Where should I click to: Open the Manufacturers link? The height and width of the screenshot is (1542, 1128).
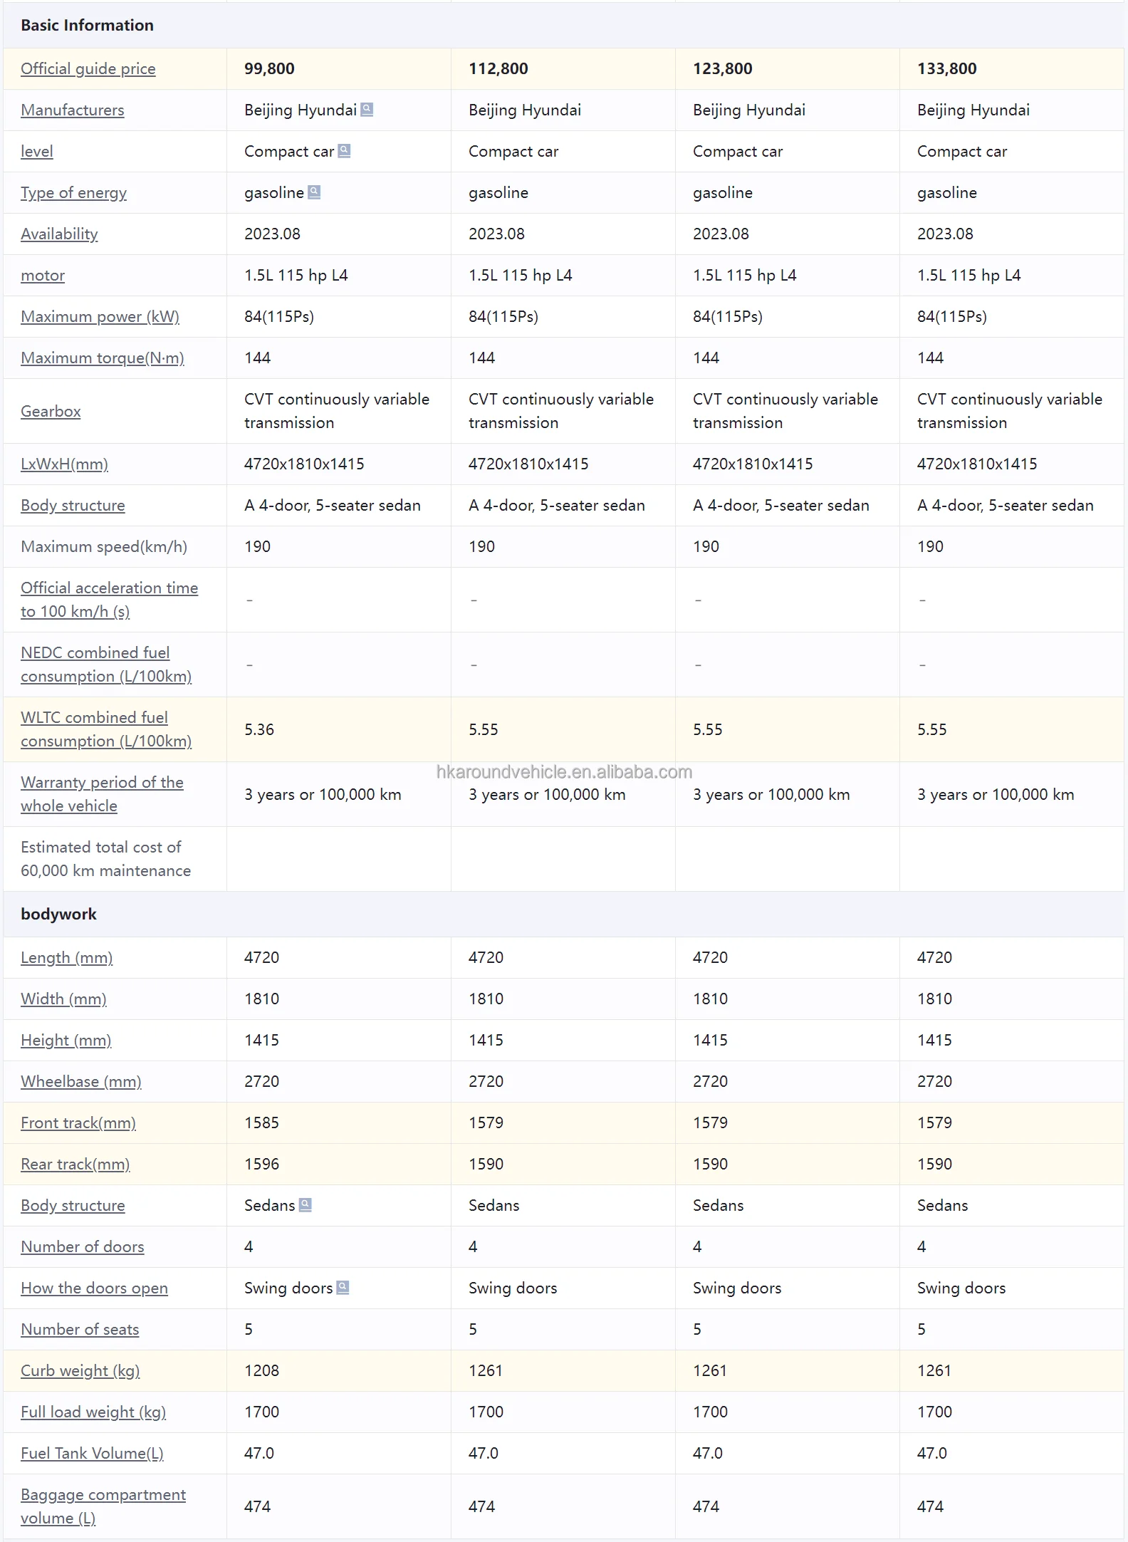(73, 110)
